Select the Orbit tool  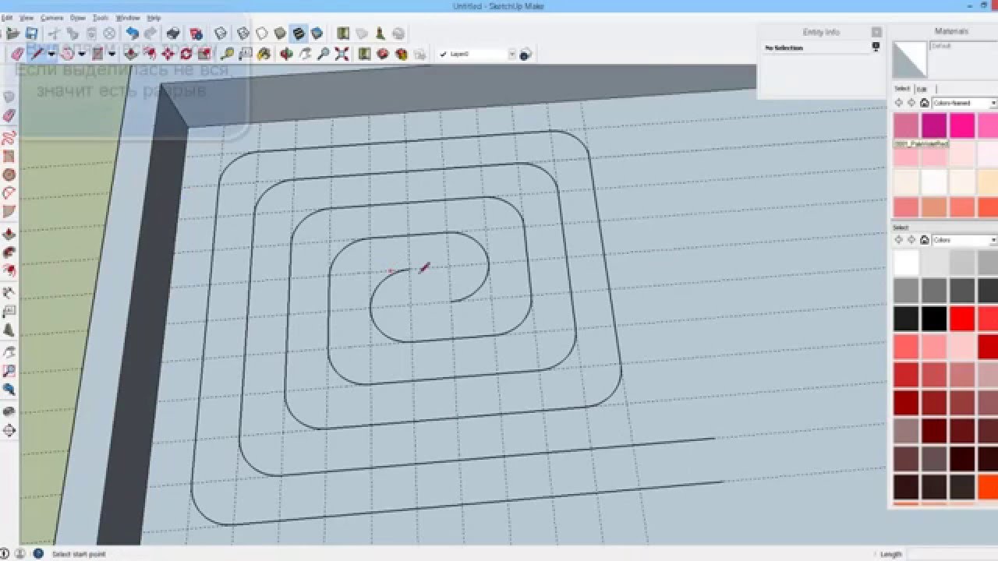pos(286,54)
